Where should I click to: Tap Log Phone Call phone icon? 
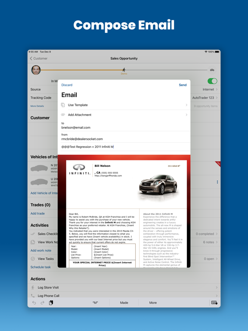(x=33, y=296)
